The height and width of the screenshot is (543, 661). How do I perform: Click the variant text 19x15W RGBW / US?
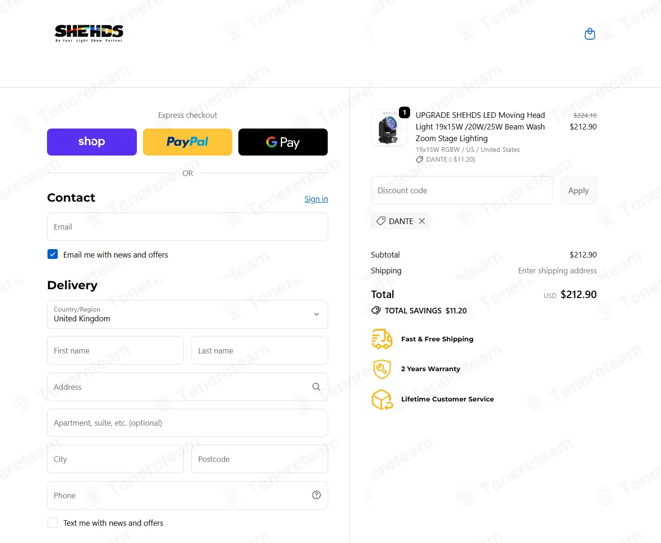(x=468, y=149)
